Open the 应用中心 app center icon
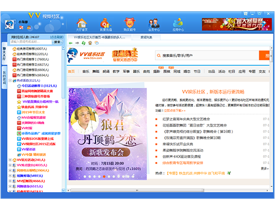275x210 pixels. (178, 23)
